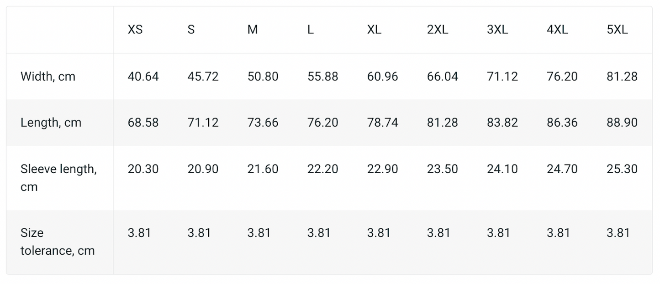Click the M size header

pyautogui.click(x=253, y=30)
